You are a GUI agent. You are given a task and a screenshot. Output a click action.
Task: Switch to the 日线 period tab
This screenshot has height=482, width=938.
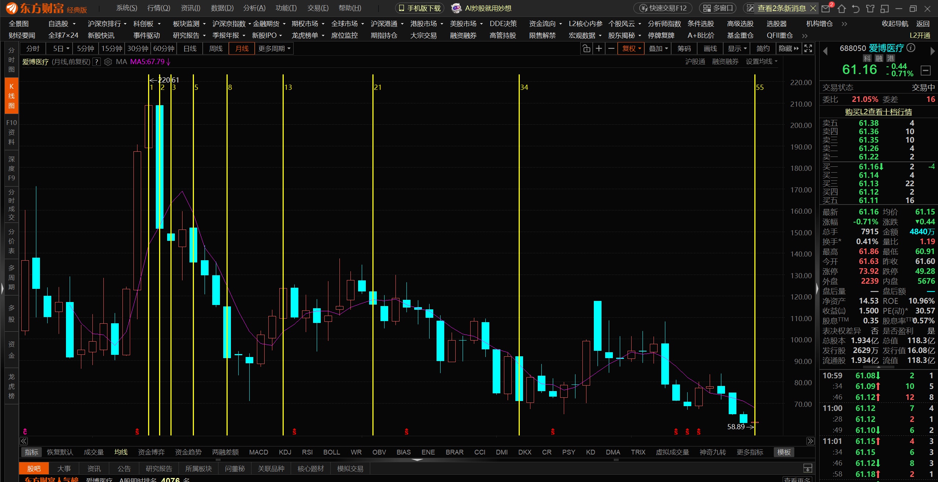coord(190,48)
